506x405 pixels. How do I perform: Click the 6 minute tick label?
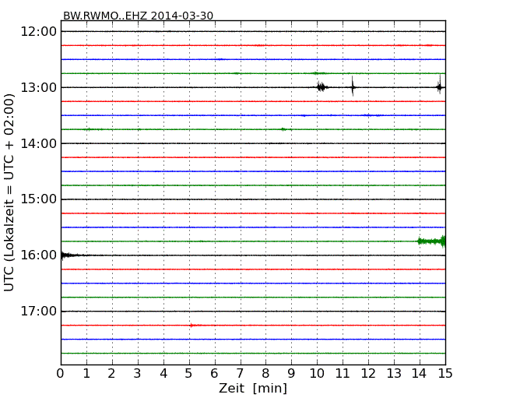click(x=214, y=374)
